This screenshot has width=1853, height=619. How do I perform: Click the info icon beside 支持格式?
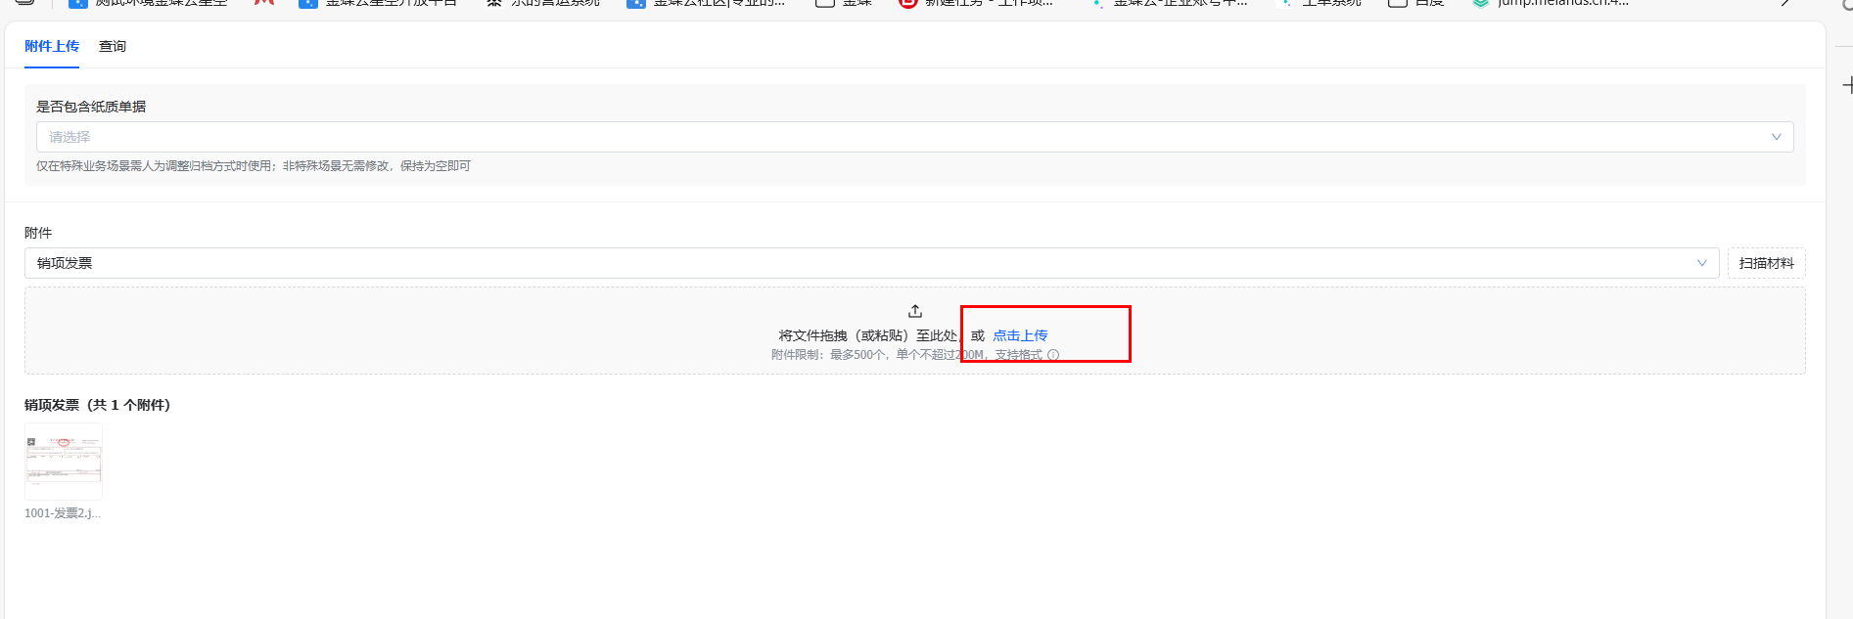tap(1053, 355)
